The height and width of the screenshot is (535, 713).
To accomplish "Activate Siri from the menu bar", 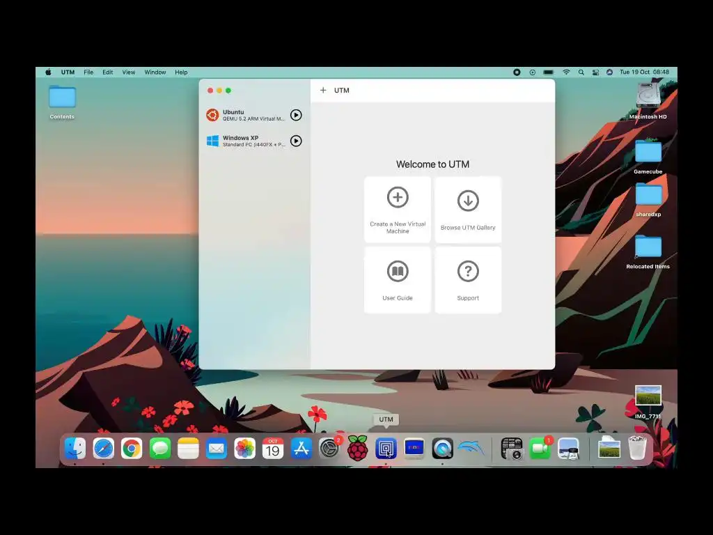I will [x=609, y=72].
